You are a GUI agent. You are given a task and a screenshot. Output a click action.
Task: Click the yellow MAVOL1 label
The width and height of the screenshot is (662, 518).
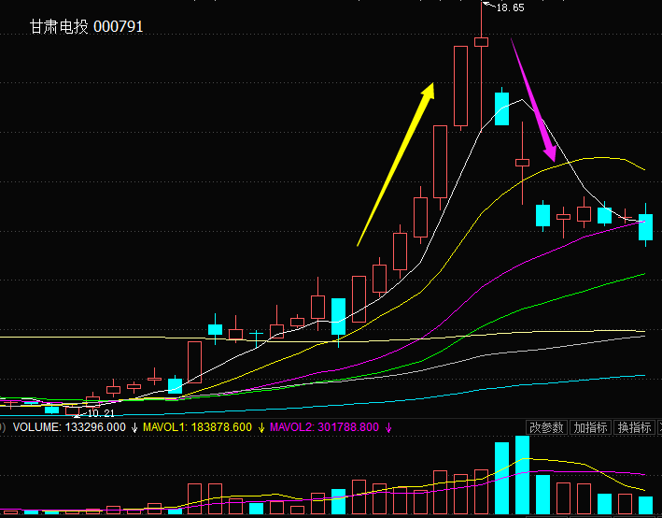[197, 427]
